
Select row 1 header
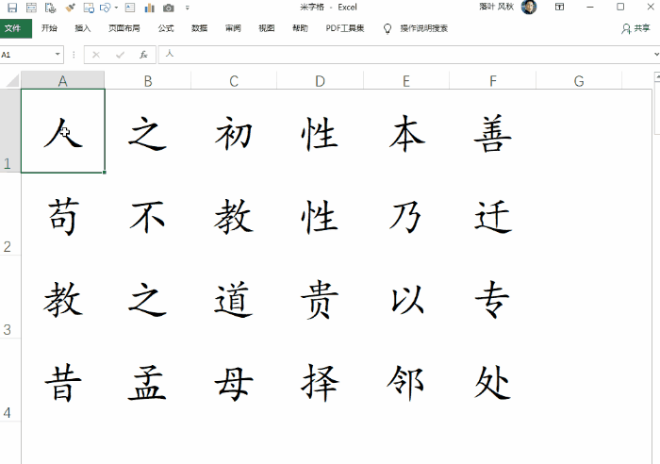[10, 131]
